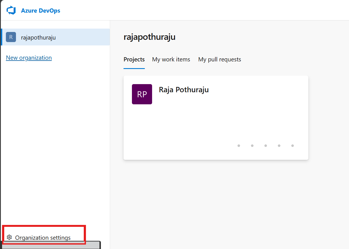The height and width of the screenshot is (249, 349).
Task: Switch to the Projects tab
Action: tap(134, 59)
